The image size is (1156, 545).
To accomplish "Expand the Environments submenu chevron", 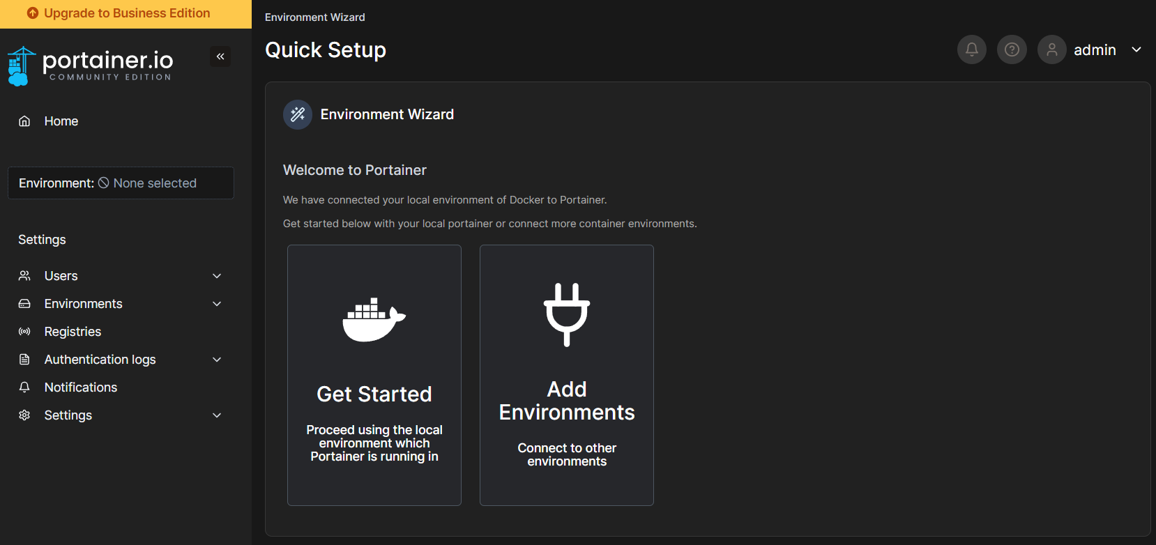I will pos(217,304).
